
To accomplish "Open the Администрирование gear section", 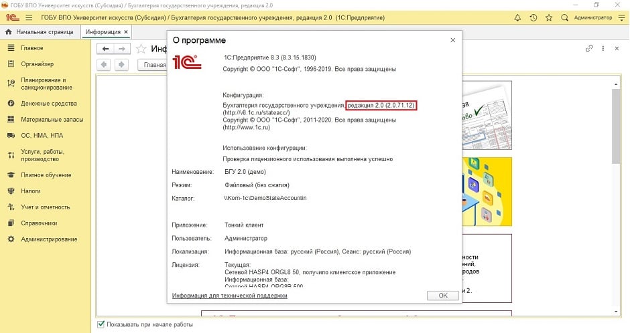I will click(x=48, y=239).
